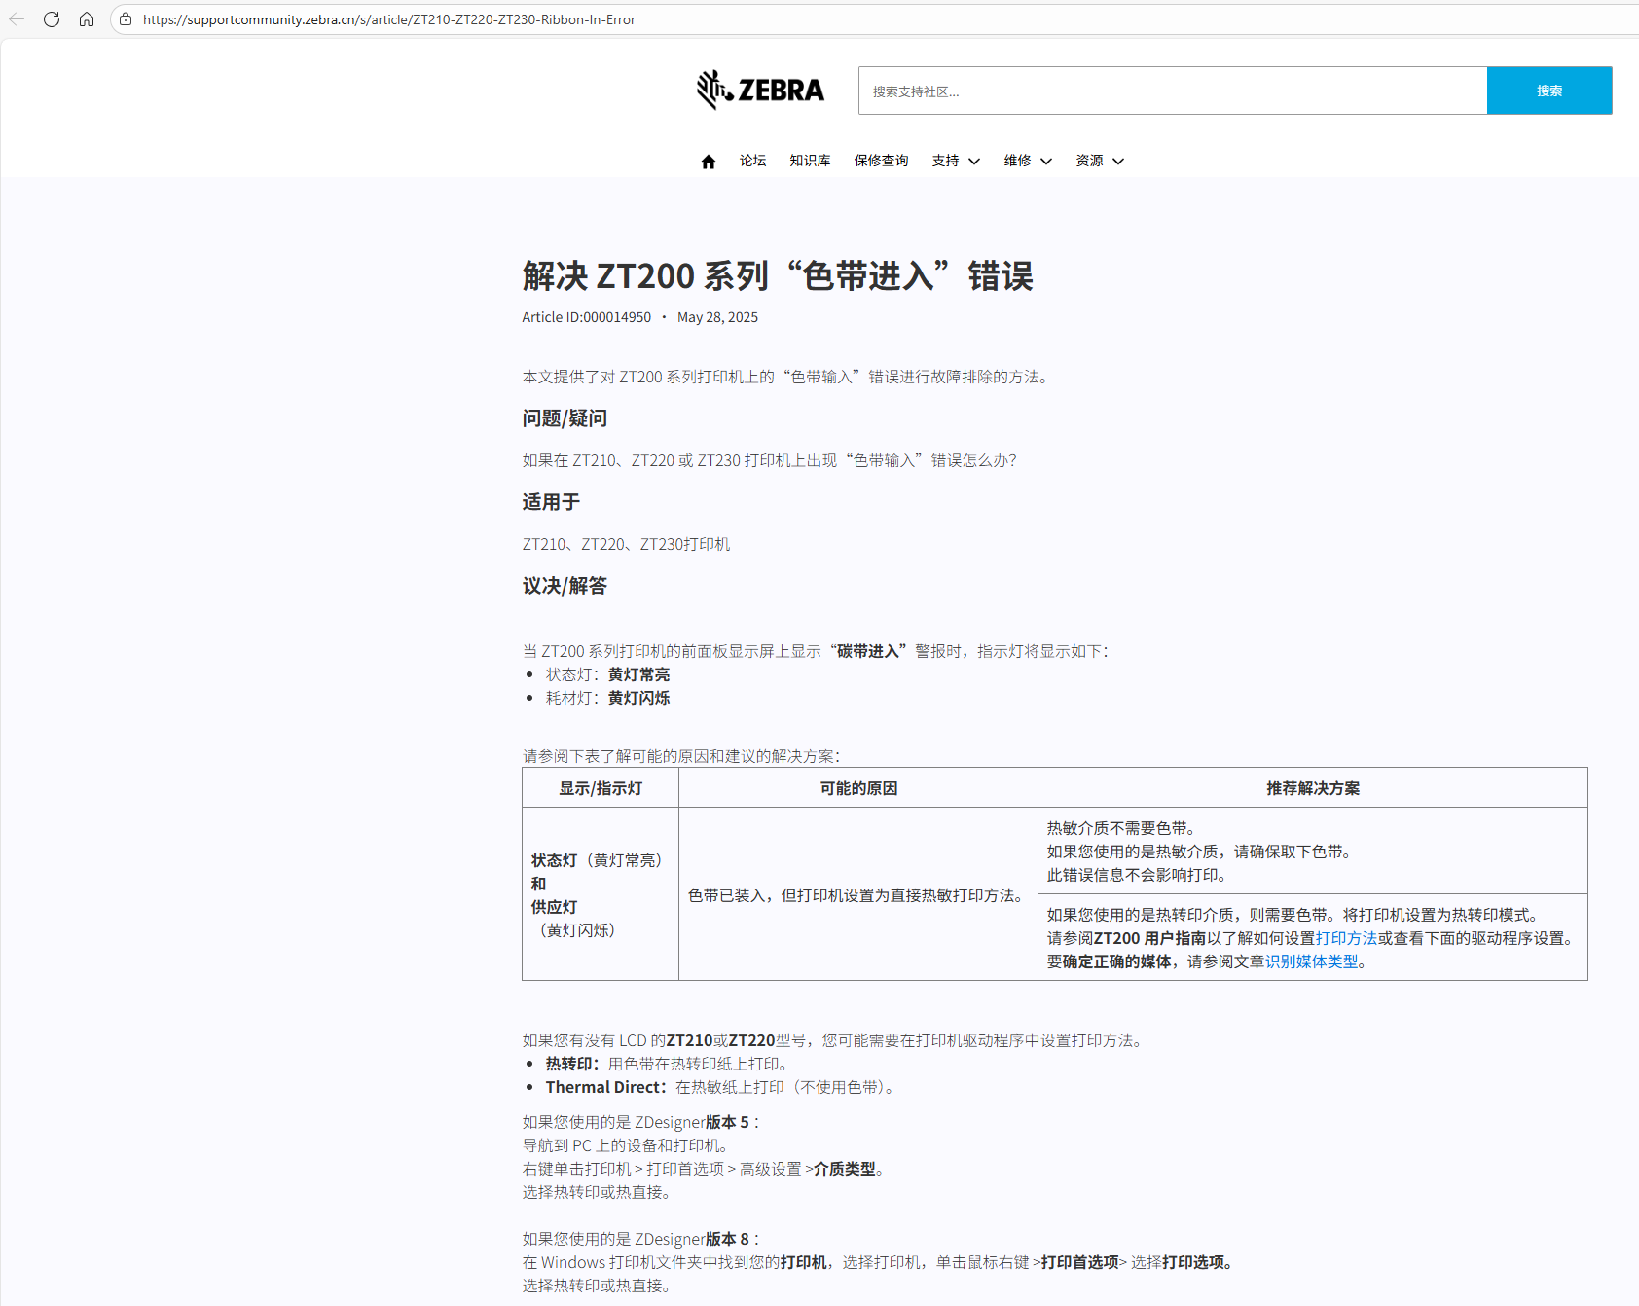Reload the page with refresh icon
1639x1306 pixels.
pyautogui.click(x=52, y=19)
